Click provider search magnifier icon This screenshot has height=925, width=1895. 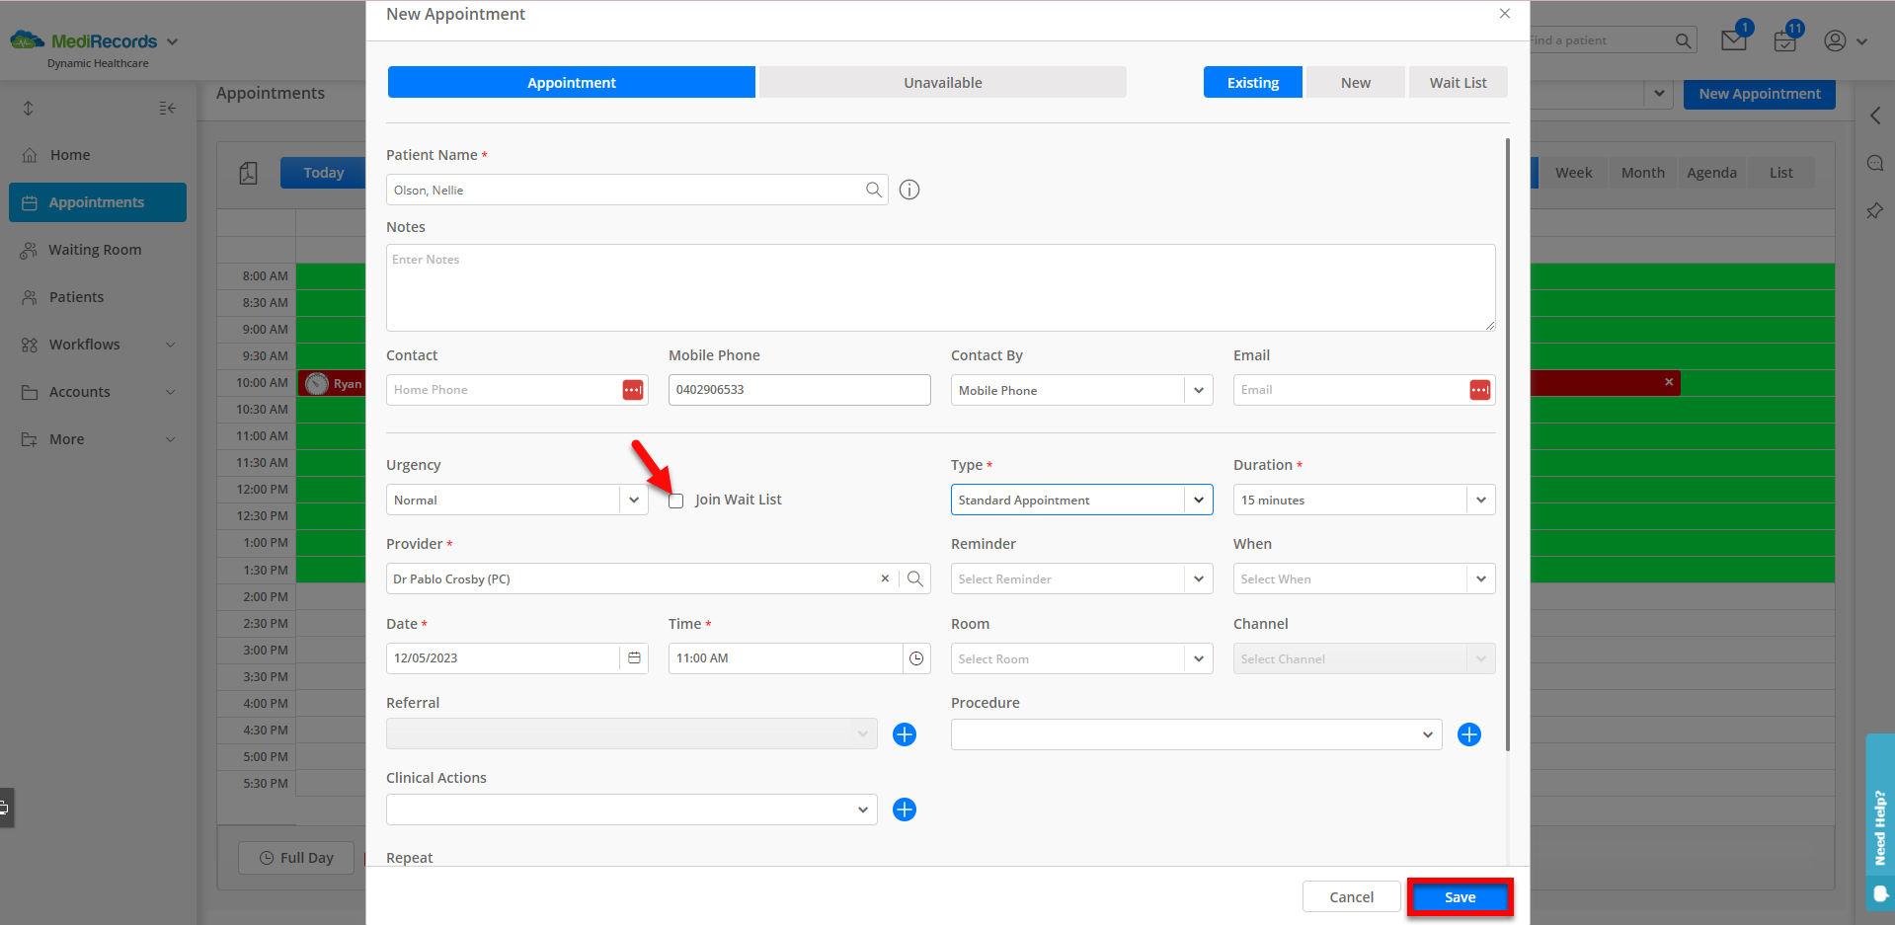pyautogui.click(x=915, y=578)
